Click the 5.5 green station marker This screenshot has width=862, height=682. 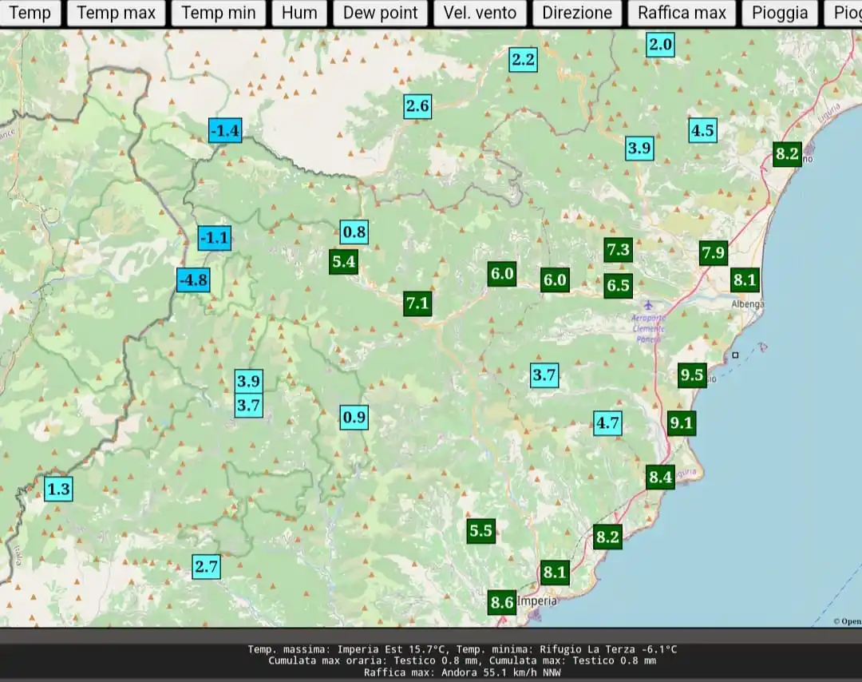point(480,530)
